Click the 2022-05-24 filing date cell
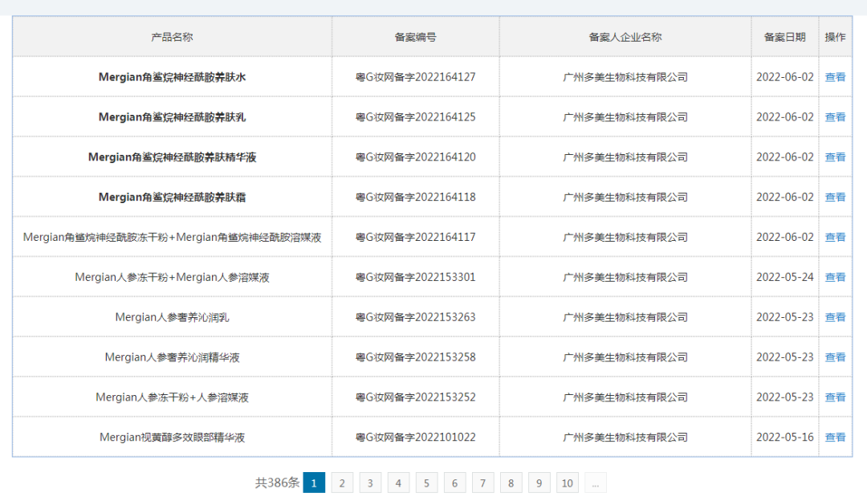This screenshot has height=501, width=867. coord(784,277)
